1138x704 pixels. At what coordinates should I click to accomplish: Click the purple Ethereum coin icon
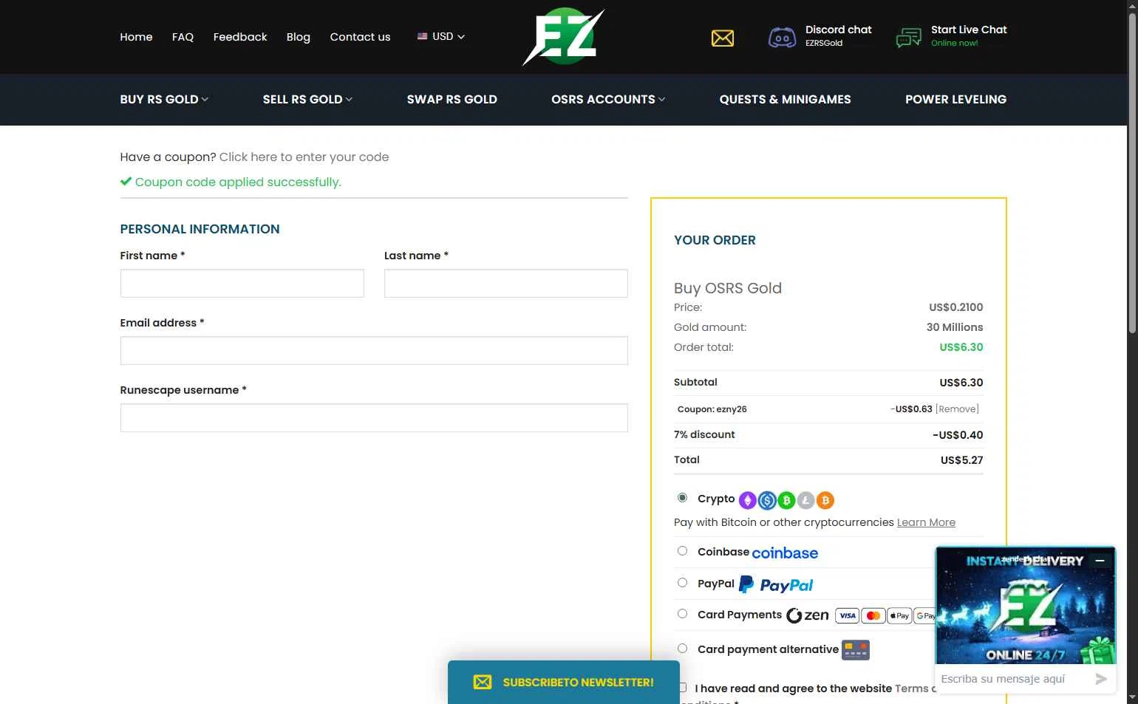748,501
